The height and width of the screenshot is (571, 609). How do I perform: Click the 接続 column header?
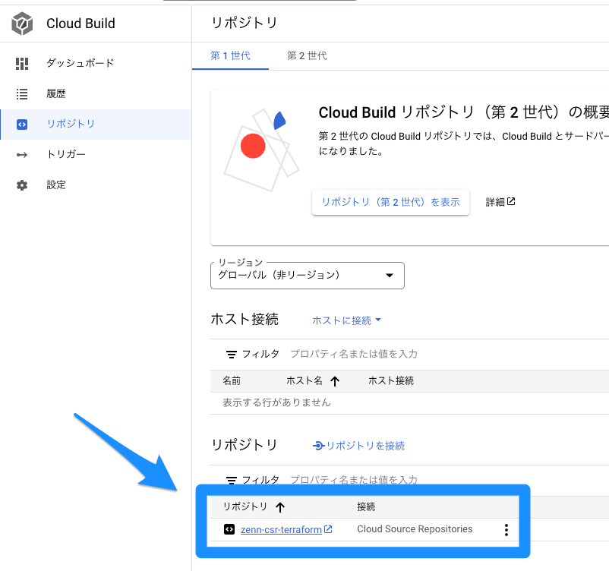pyautogui.click(x=366, y=507)
